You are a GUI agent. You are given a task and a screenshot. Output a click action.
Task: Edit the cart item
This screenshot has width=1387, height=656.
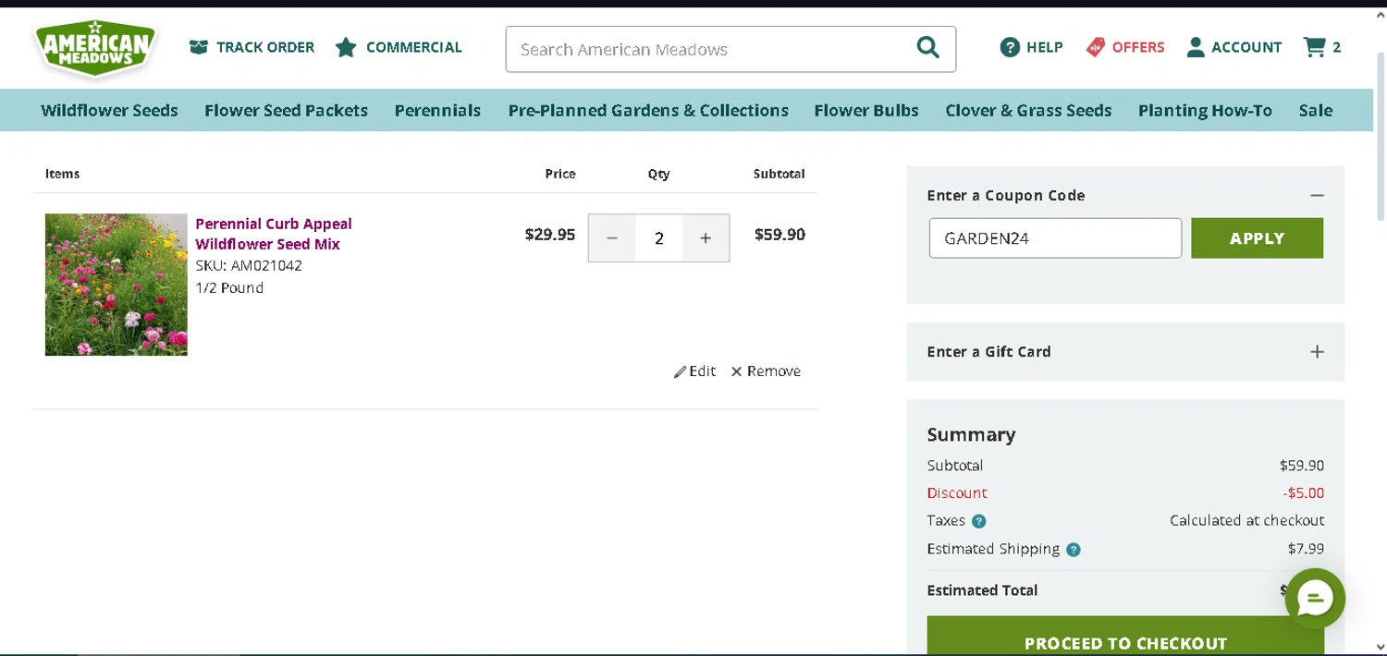point(694,371)
